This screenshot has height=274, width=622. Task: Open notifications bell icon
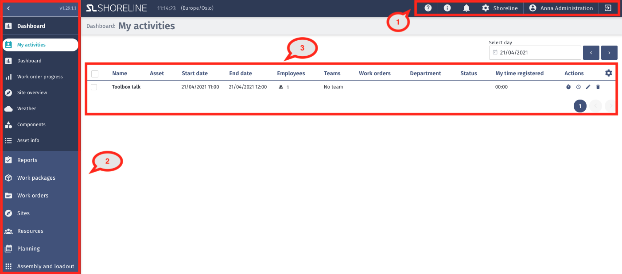click(x=466, y=8)
